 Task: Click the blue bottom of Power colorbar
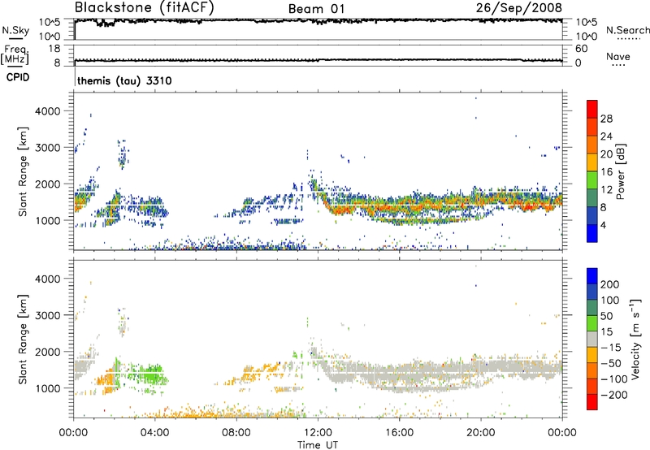pos(592,234)
